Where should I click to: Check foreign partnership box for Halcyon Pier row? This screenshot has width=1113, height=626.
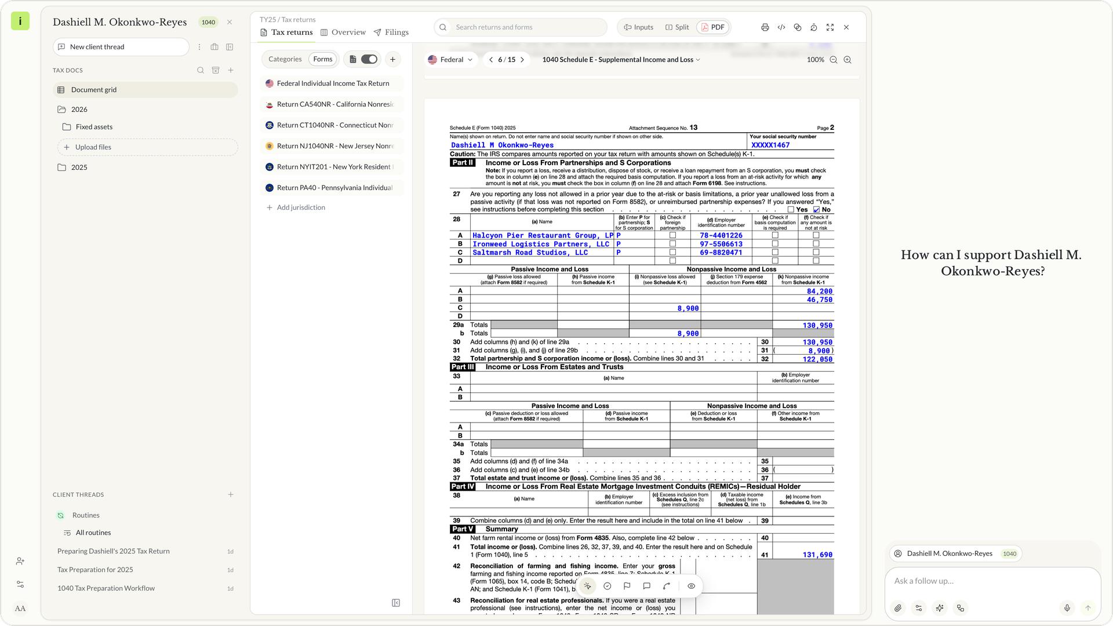tap(673, 235)
